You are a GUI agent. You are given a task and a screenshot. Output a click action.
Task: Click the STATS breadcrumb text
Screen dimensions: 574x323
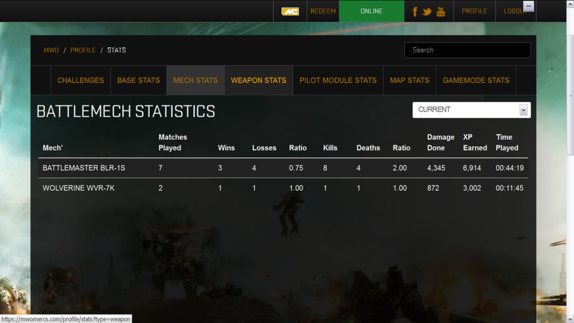click(117, 50)
